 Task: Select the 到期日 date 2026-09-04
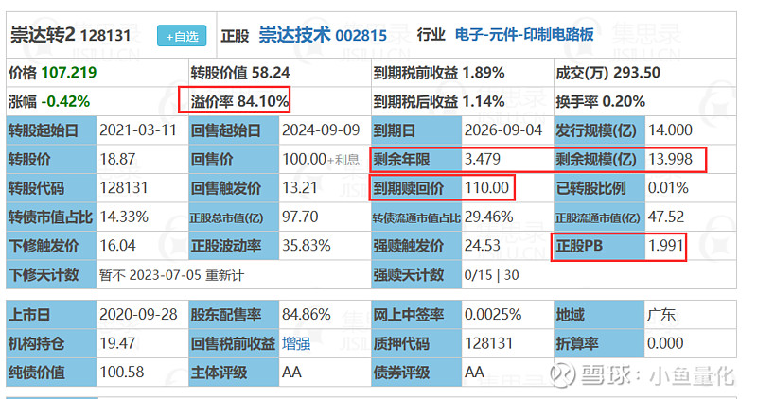(x=503, y=130)
